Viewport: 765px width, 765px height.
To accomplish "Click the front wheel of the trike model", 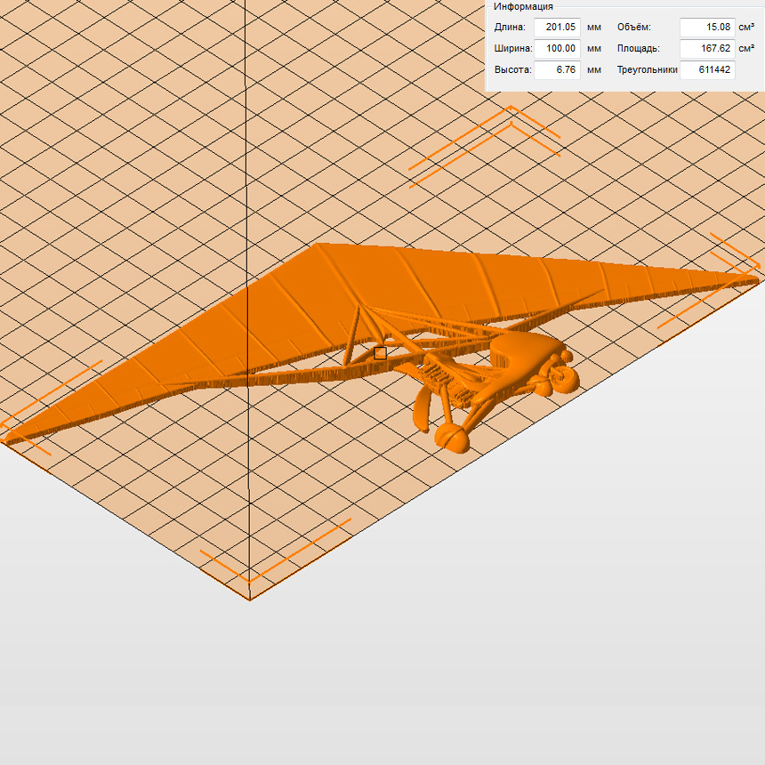I will point(453,437).
